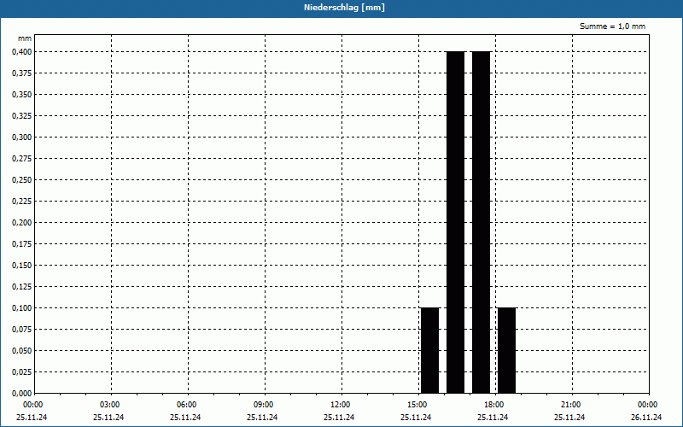
Task: Select the 26.11.24 date label
Action: (646, 418)
